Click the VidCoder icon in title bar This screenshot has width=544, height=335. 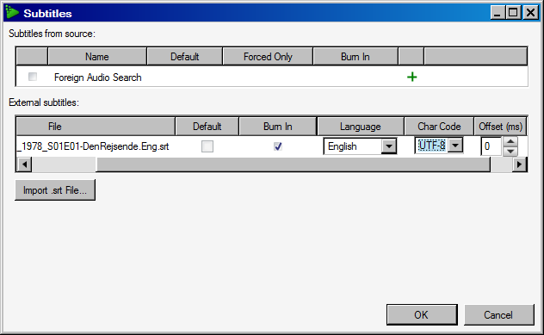coord(12,13)
